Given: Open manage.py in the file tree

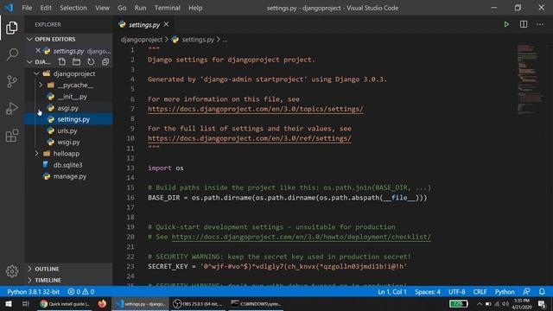Looking at the screenshot, I should tap(69, 176).
